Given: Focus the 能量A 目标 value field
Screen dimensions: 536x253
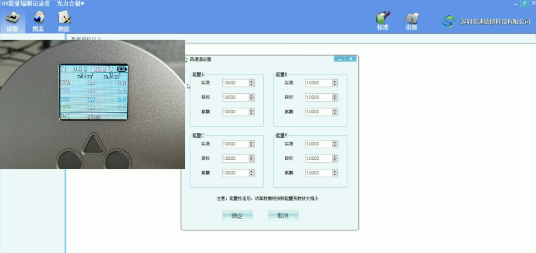Looking at the screenshot, I should pos(235,97).
